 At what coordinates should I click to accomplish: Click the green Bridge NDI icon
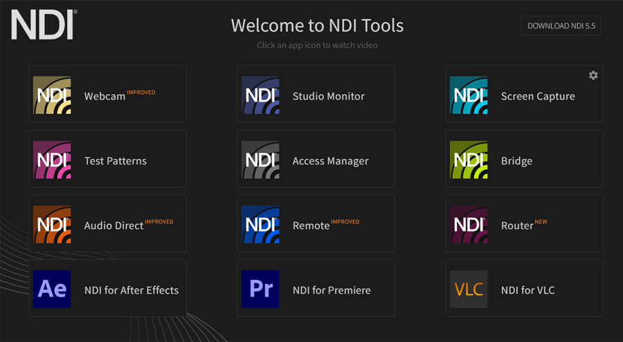[x=469, y=160]
